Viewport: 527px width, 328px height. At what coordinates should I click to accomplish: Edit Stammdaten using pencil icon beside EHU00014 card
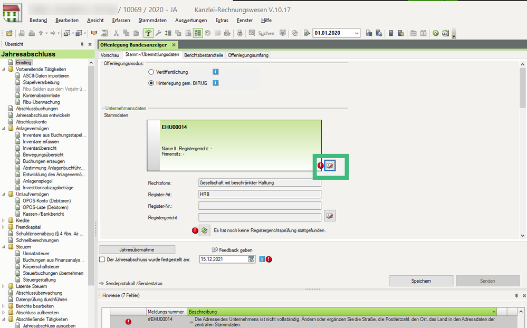tap(330, 166)
